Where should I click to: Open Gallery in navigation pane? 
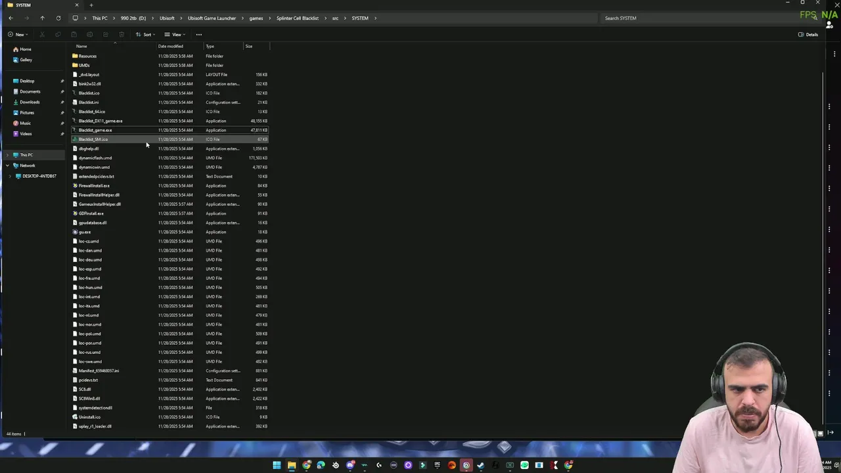pyautogui.click(x=26, y=60)
